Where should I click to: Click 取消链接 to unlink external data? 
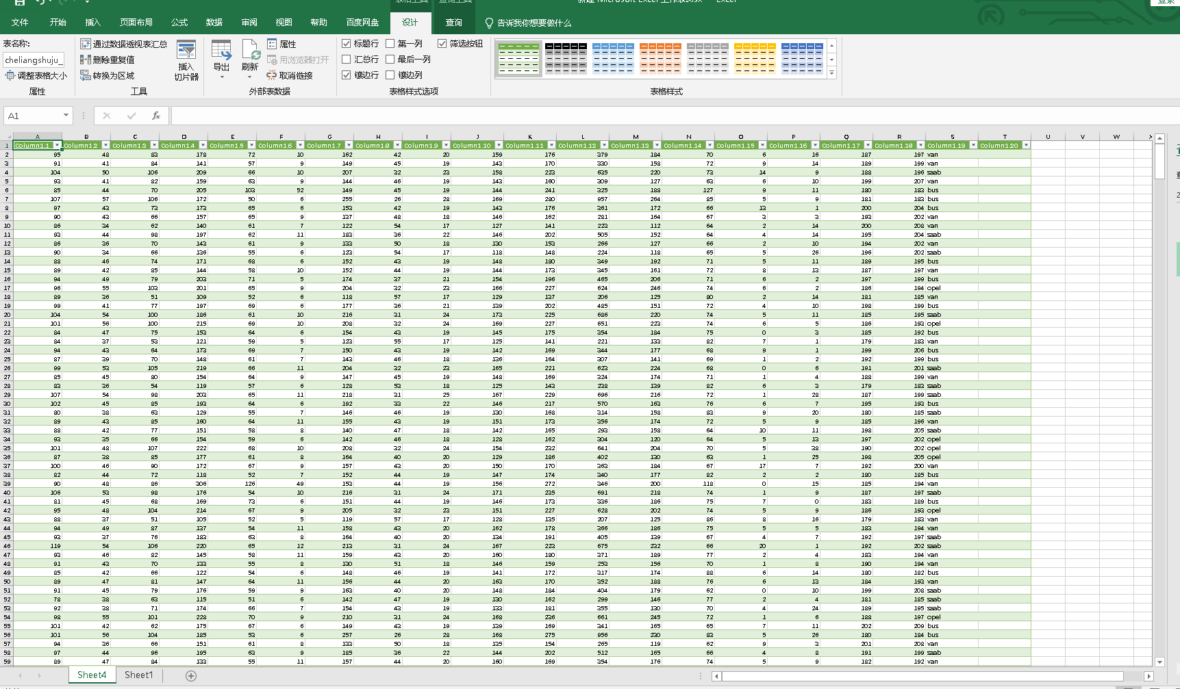(290, 75)
